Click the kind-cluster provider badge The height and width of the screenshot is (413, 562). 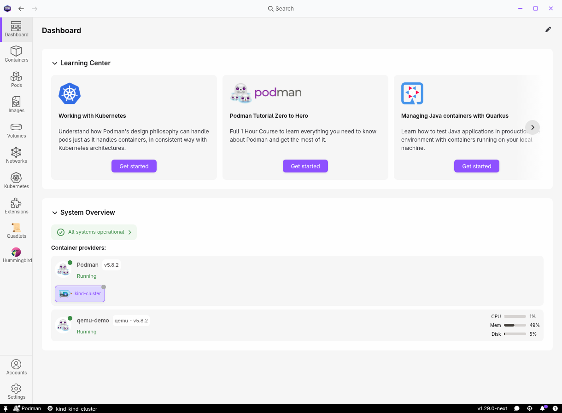click(x=80, y=293)
